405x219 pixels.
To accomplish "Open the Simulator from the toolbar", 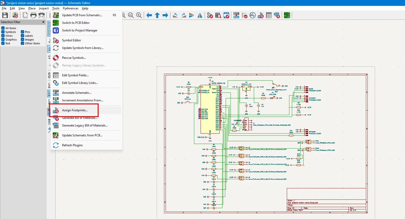I will click(x=252, y=15).
